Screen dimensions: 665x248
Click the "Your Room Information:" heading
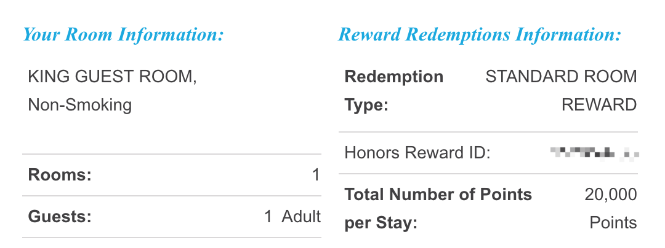click(x=123, y=34)
